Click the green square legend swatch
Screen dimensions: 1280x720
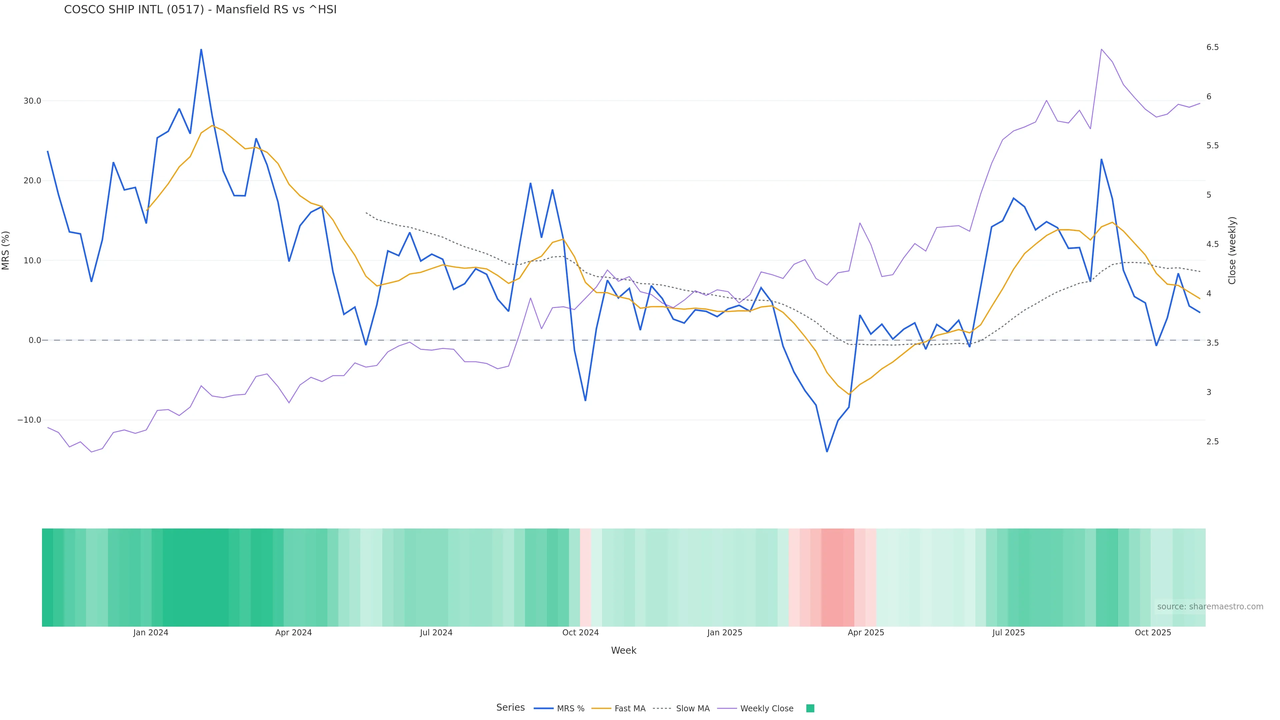pos(810,709)
